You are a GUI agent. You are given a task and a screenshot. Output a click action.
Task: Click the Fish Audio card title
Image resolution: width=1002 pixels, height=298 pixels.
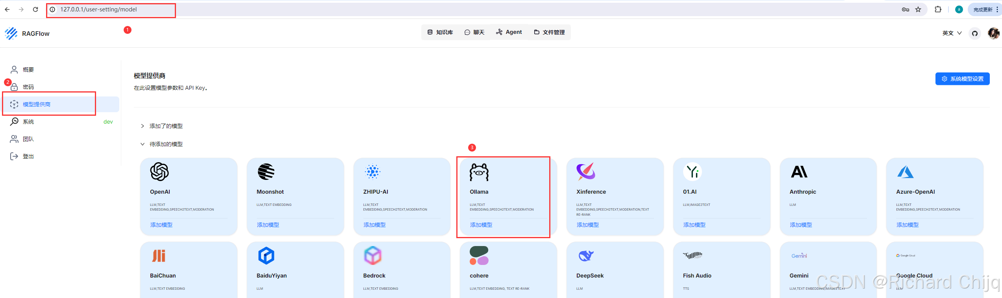pyautogui.click(x=697, y=276)
